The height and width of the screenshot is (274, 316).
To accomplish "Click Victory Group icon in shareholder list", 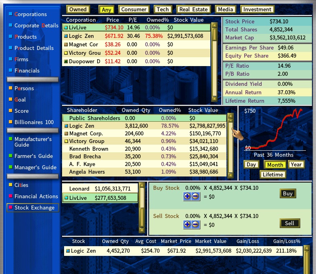I will [x=66, y=141].
